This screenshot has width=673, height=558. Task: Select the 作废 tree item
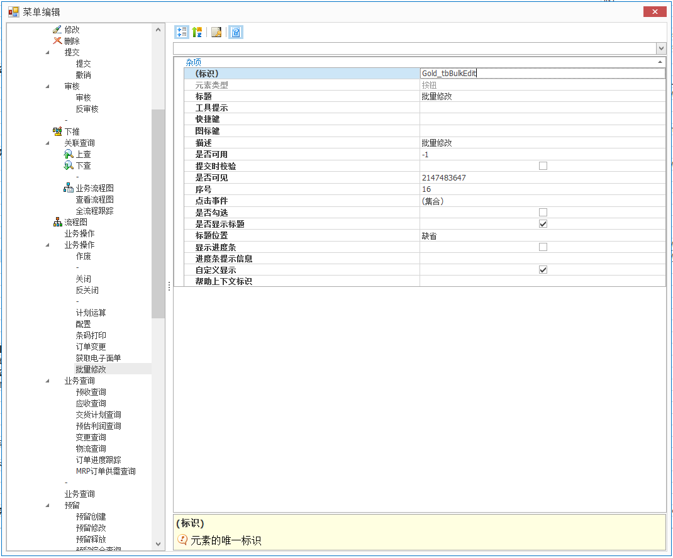point(83,256)
